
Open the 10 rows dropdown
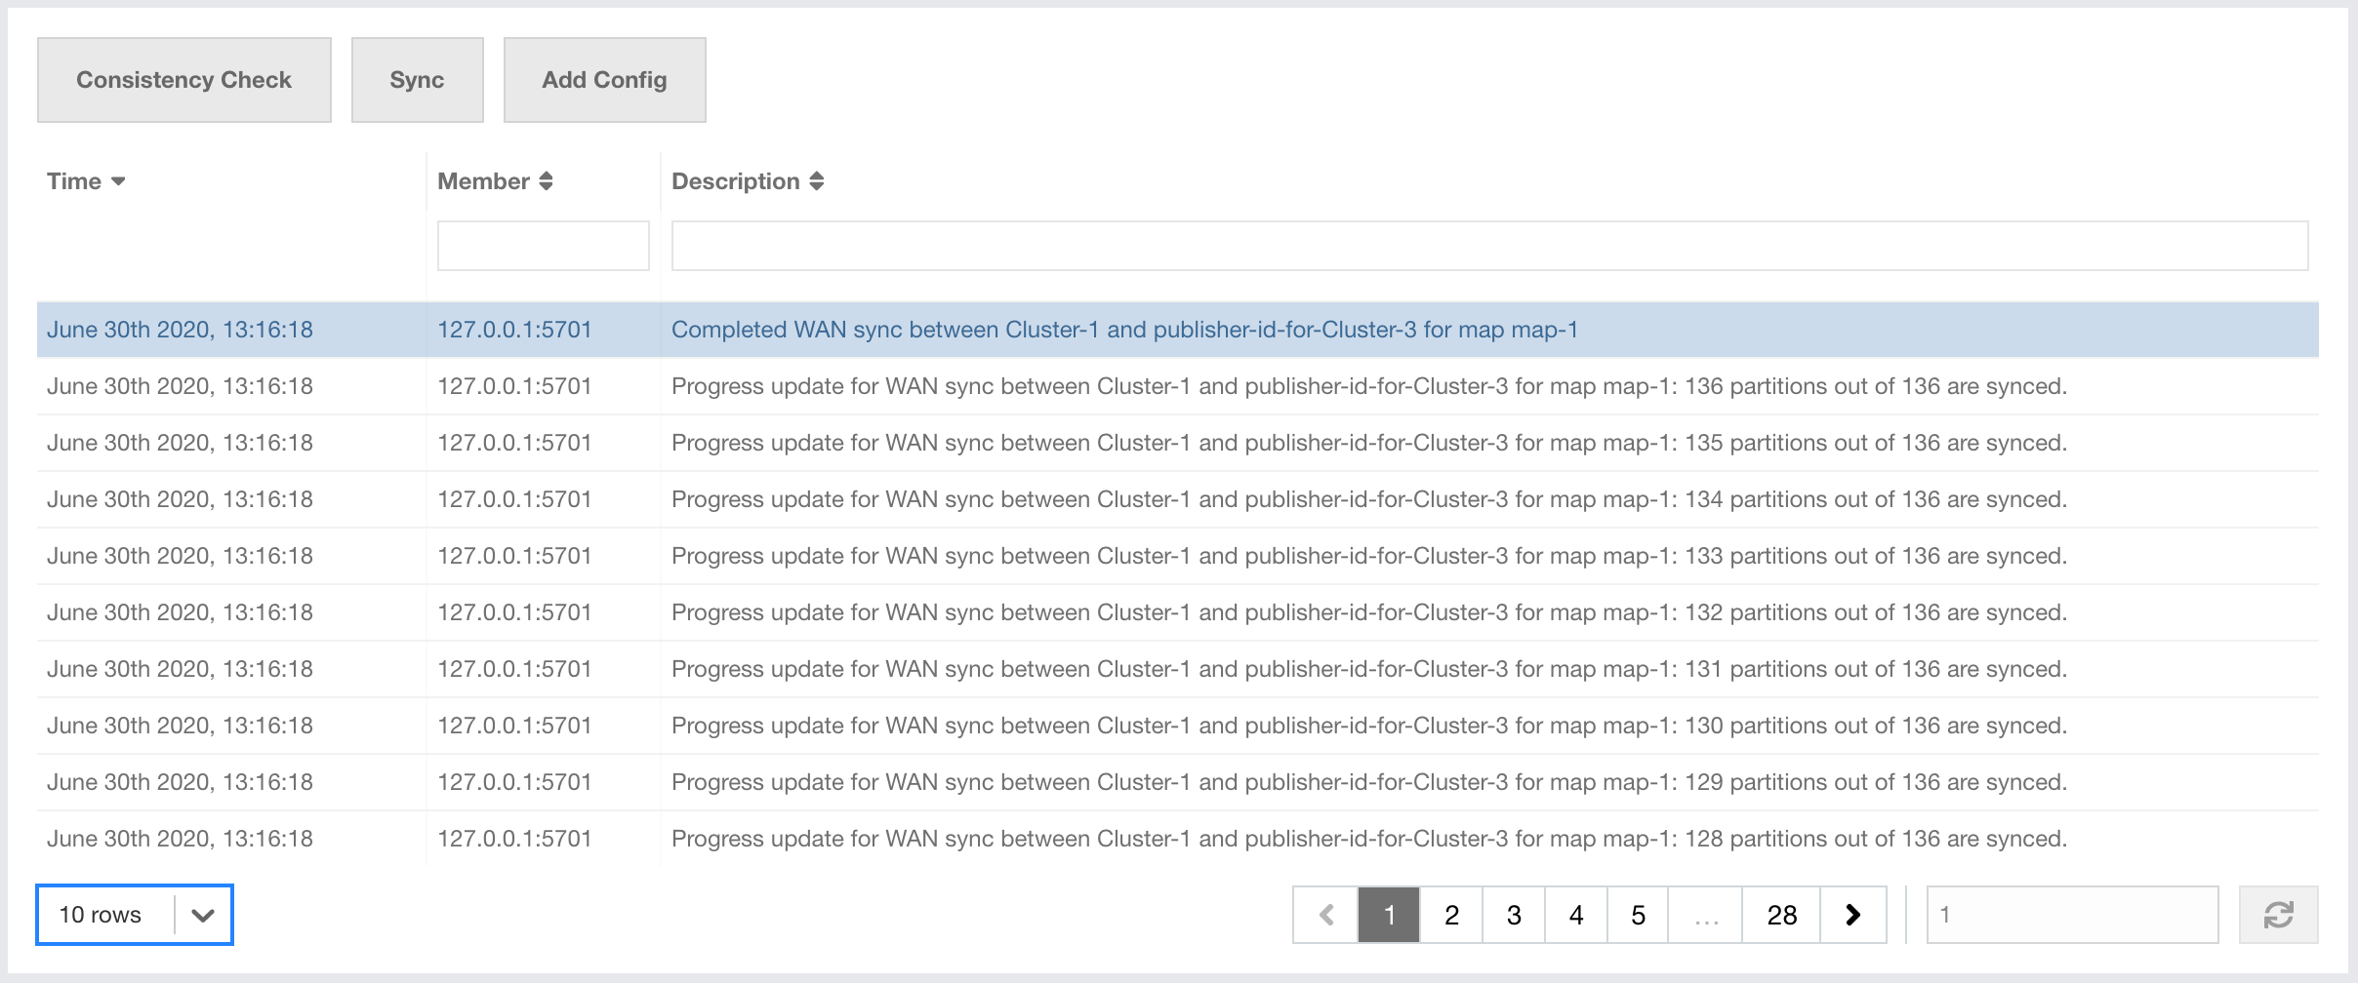coord(135,915)
